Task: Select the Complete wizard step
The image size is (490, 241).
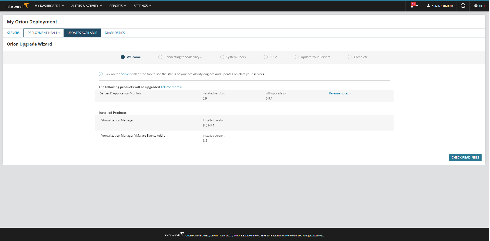Action: click(x=358, y=57)
